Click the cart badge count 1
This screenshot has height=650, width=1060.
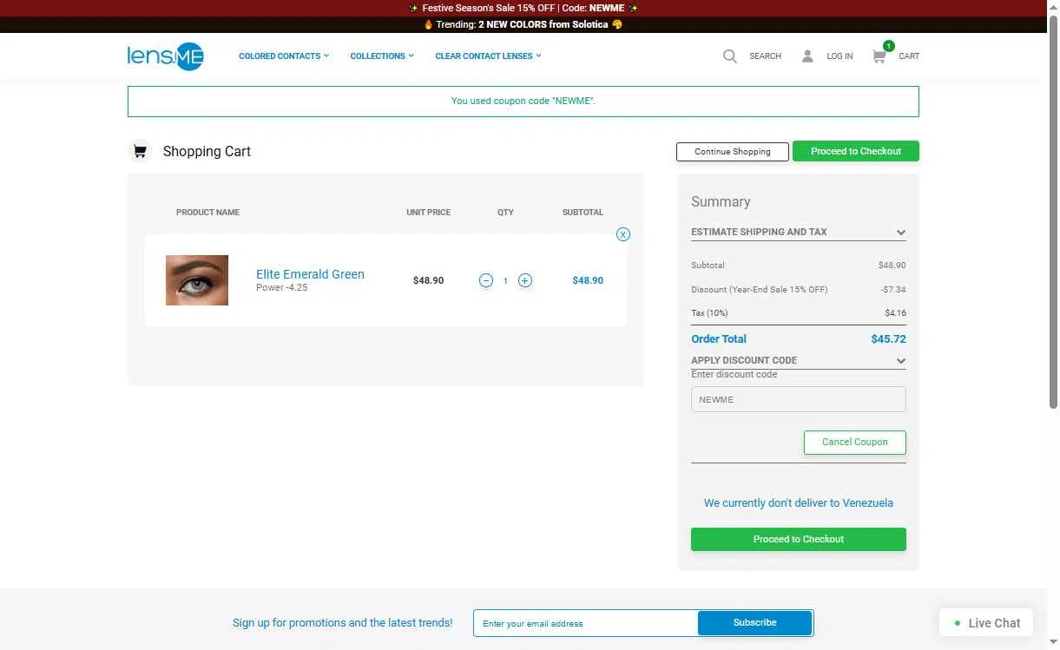point(889,46)
